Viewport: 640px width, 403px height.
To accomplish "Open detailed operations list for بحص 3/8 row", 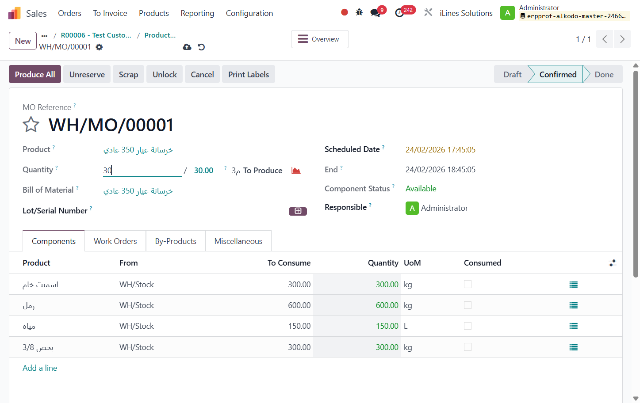I will coord(574,347).
